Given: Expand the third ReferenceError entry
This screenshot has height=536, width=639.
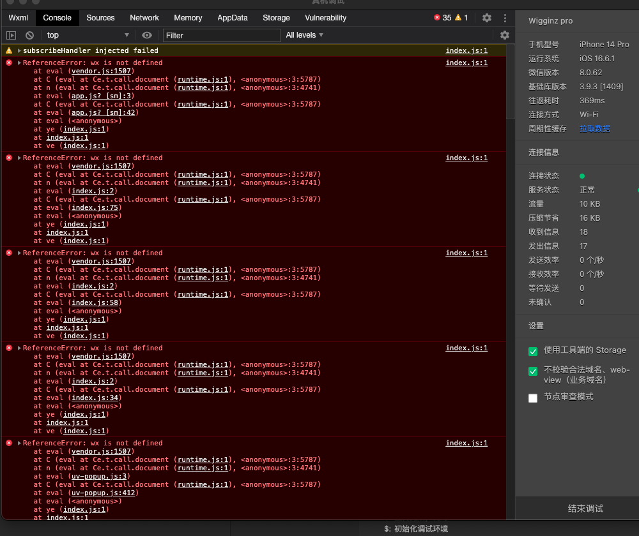Looking at the screenshot, I should (19, 253).
